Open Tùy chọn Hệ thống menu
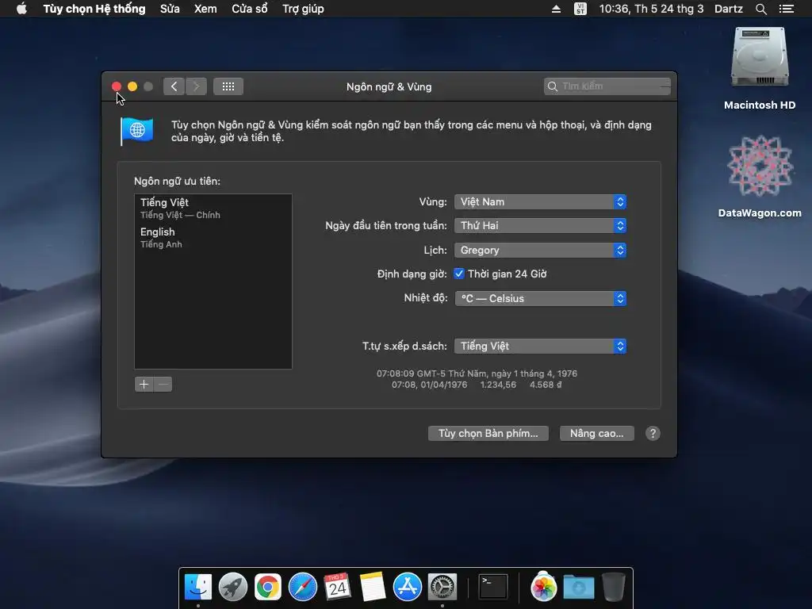This screenshot has width=812, height=609. tap(94, 9)
